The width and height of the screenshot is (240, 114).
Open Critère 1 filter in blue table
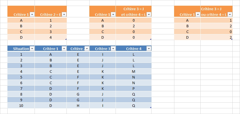tap(64, 49)
